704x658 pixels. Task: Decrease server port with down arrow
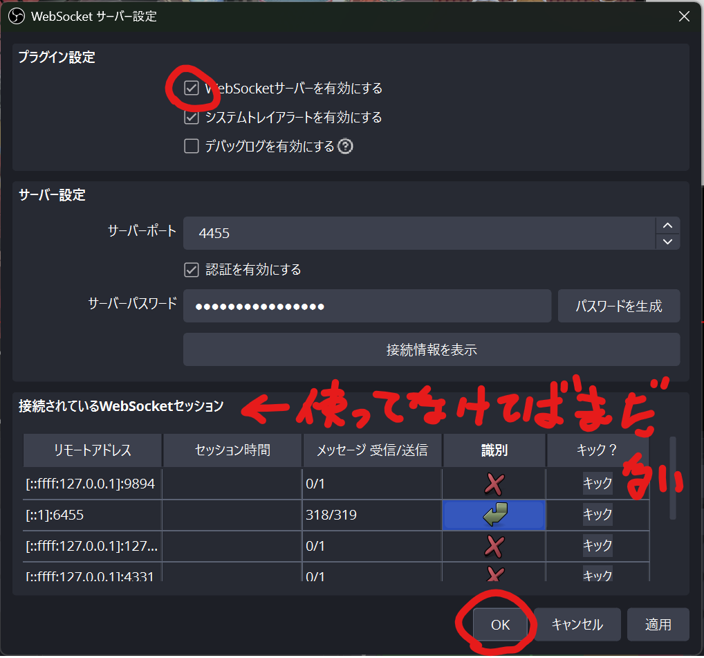[667, 241]
